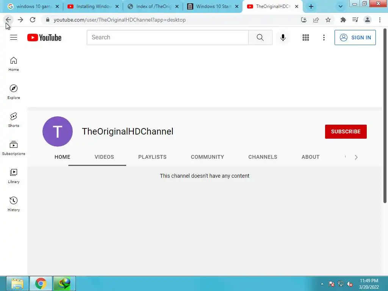Viewport: 388px width, 291px height.
Task: Open Explore in the sidebar
Action: (x=14, y=92)
